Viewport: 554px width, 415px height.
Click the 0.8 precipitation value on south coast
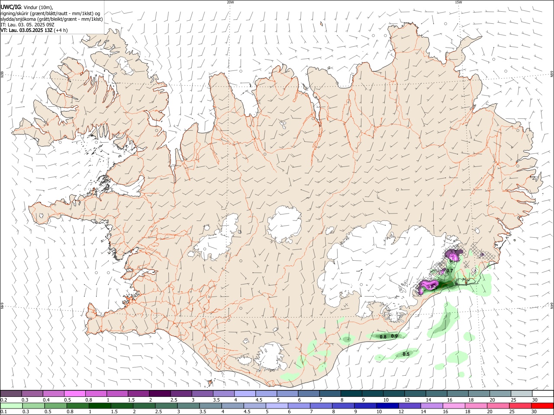[x=383, y=337]
